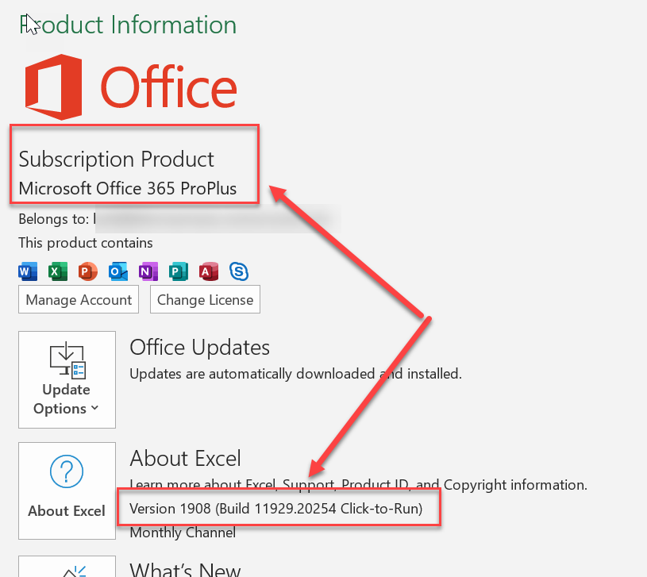Image resolution: width=647 pixels, height=577 pixels.
Task: Select the Update Options button
Action: pos(67,379)
